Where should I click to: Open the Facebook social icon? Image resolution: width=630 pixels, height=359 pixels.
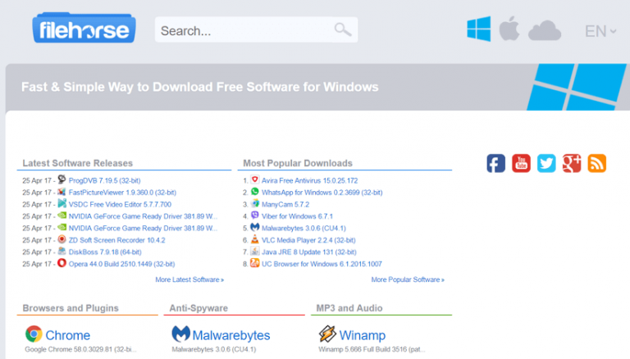495,163
